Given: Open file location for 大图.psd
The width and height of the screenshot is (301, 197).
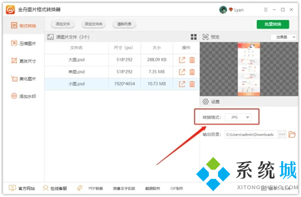Looking at the screenshot, I should (182, 60).
